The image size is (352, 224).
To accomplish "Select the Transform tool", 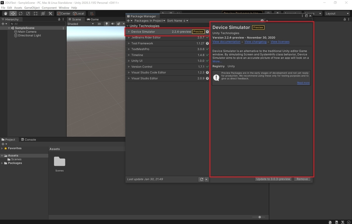I will tap(43, 13).
